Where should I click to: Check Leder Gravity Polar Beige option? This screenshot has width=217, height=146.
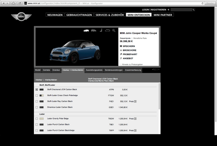[37, 119]
